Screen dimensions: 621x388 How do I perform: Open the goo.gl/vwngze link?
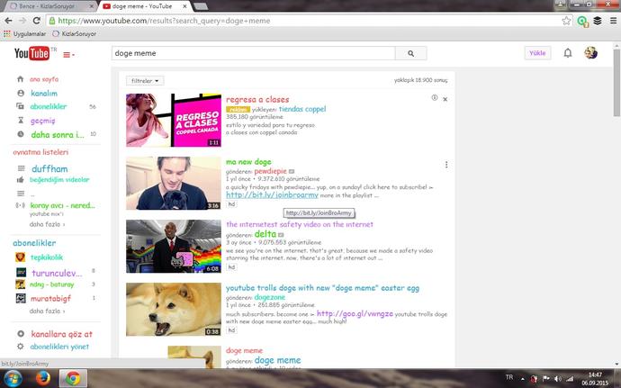[355, 313]
